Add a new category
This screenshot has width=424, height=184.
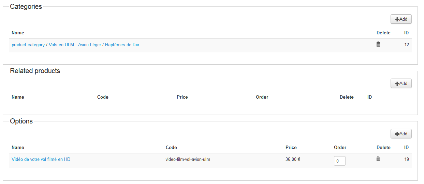[401, 19]
